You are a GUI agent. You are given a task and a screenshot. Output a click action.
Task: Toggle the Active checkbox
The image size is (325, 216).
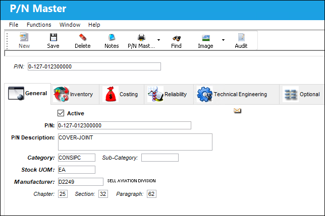61,113
